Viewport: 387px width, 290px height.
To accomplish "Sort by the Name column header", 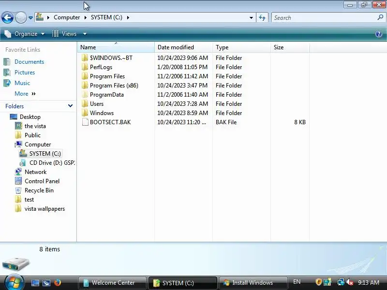I will click(x=116, y=47).
